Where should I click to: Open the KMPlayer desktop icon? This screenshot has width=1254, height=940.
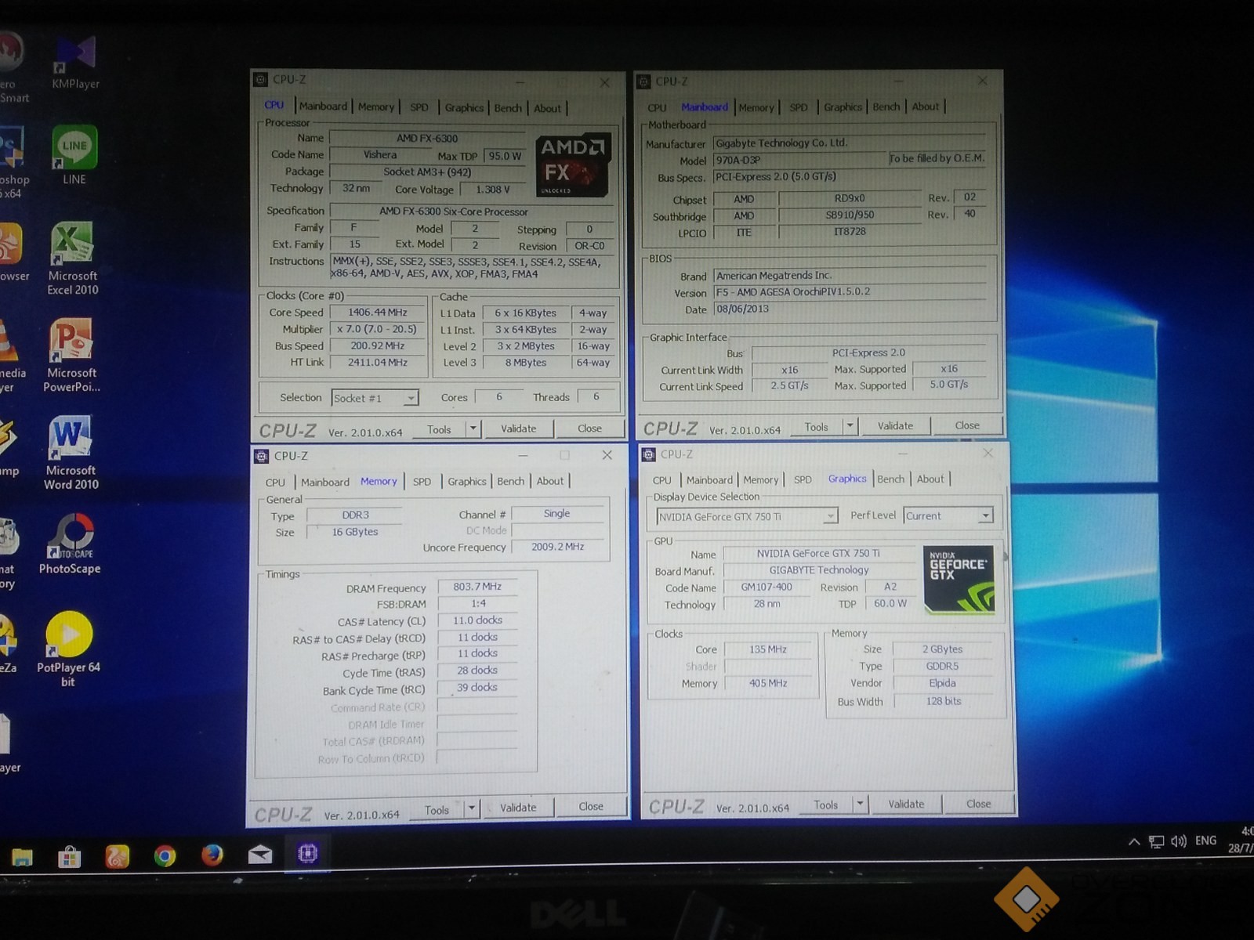tap(76, 63)
